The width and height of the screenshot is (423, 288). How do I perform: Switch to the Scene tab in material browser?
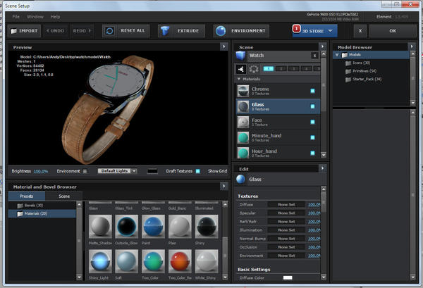[x=64, y=196]
